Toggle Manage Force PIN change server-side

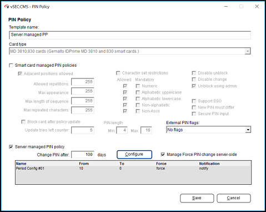(x=163, y=155)
